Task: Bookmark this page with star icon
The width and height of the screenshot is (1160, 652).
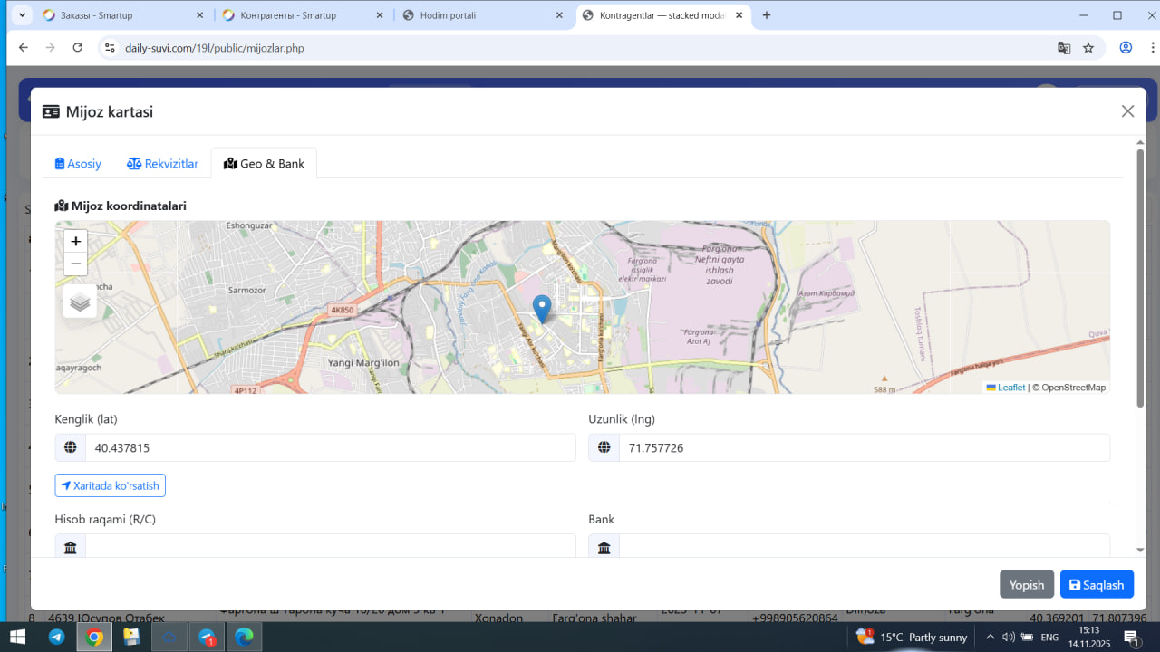Action: [x=1088, y=48]
